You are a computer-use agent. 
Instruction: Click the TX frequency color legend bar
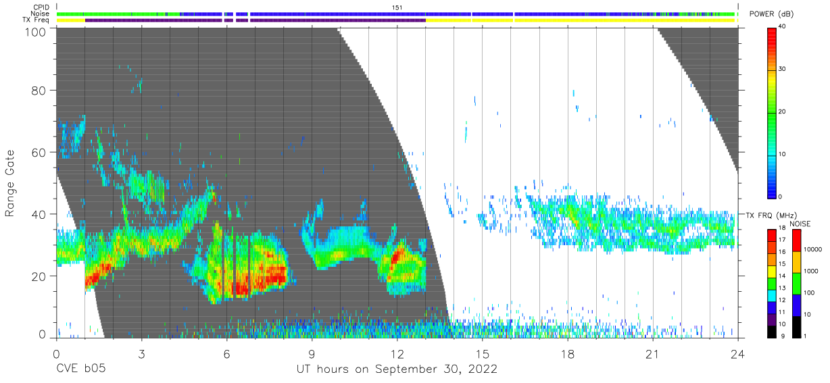point(771,284)
